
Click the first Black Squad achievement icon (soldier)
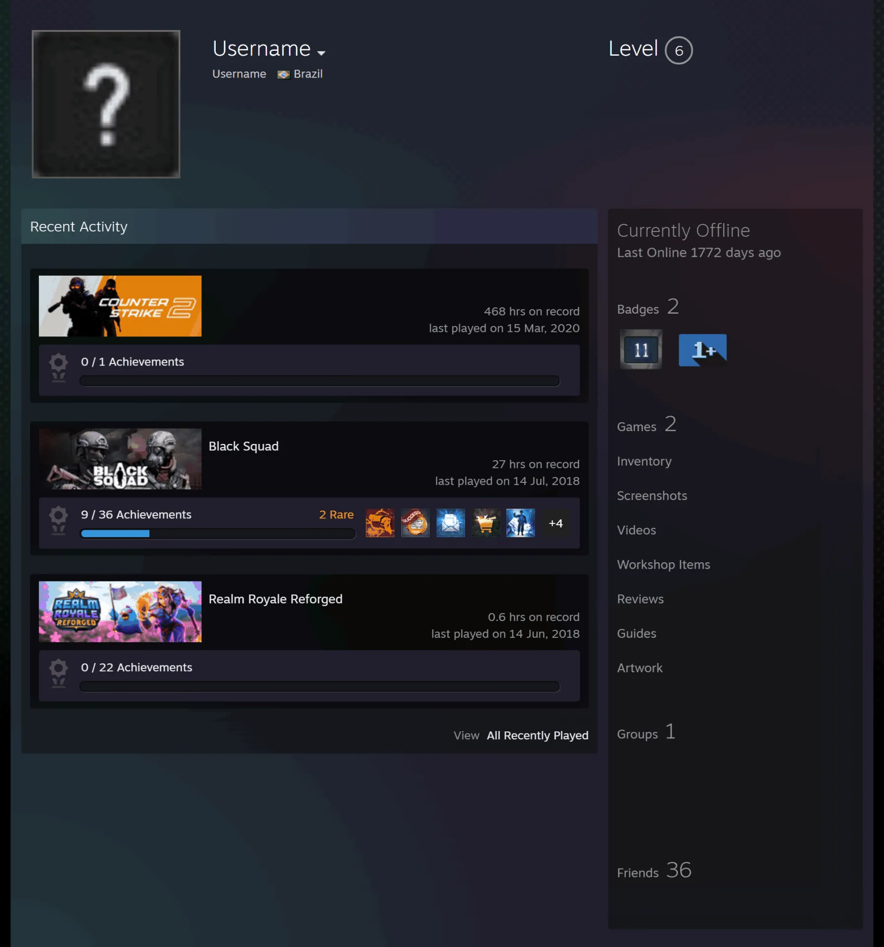click(380, 523)
